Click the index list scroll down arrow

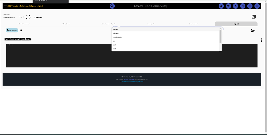[x=221, y=50]
